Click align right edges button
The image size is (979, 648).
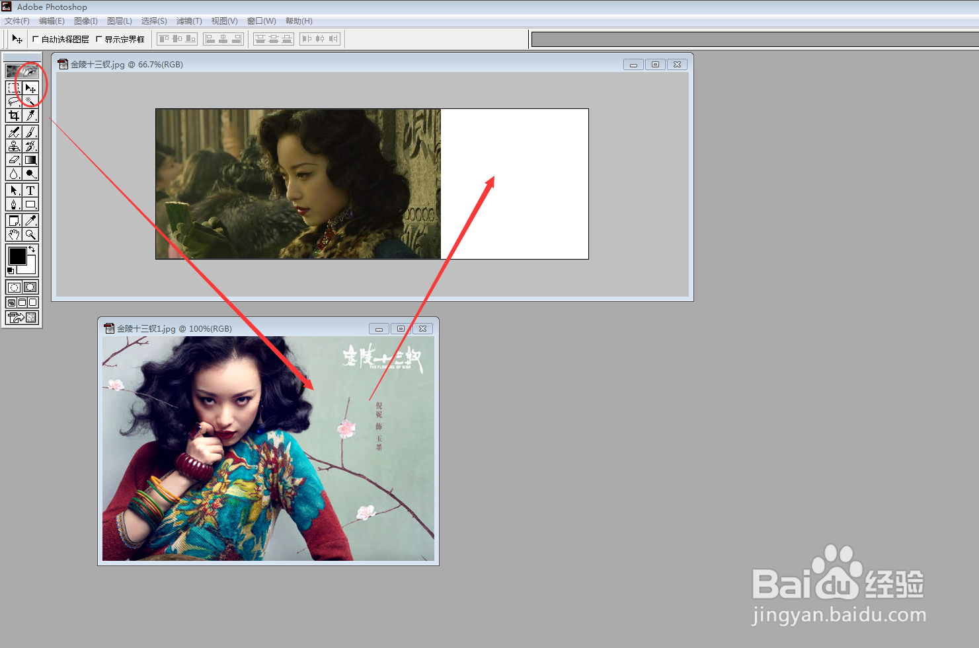click(x=236, y=39)
